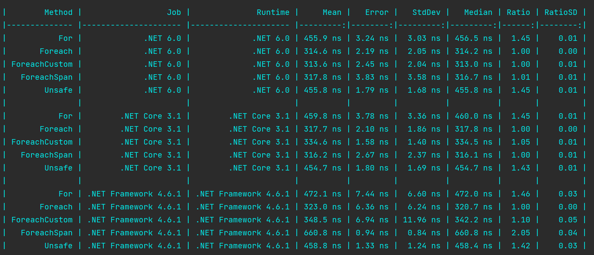Screen dimensions: 594x255
Task: Select the error value '3.78 ns'
Action: pyautogui.click(x=372, y=116)
